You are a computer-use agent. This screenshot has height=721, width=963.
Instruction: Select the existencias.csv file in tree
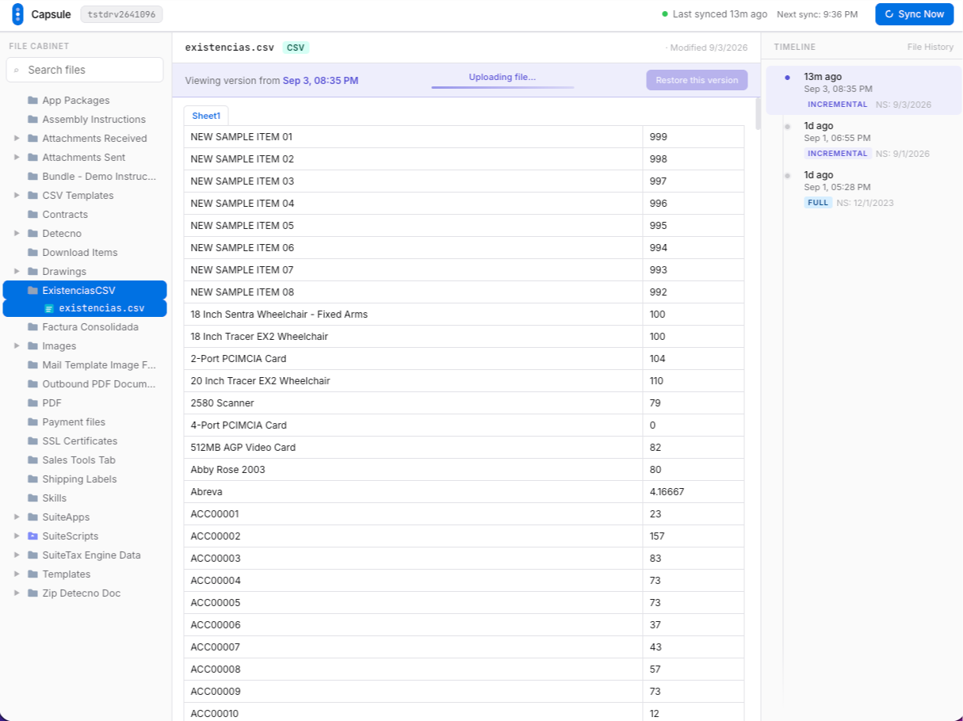point(85,308)
